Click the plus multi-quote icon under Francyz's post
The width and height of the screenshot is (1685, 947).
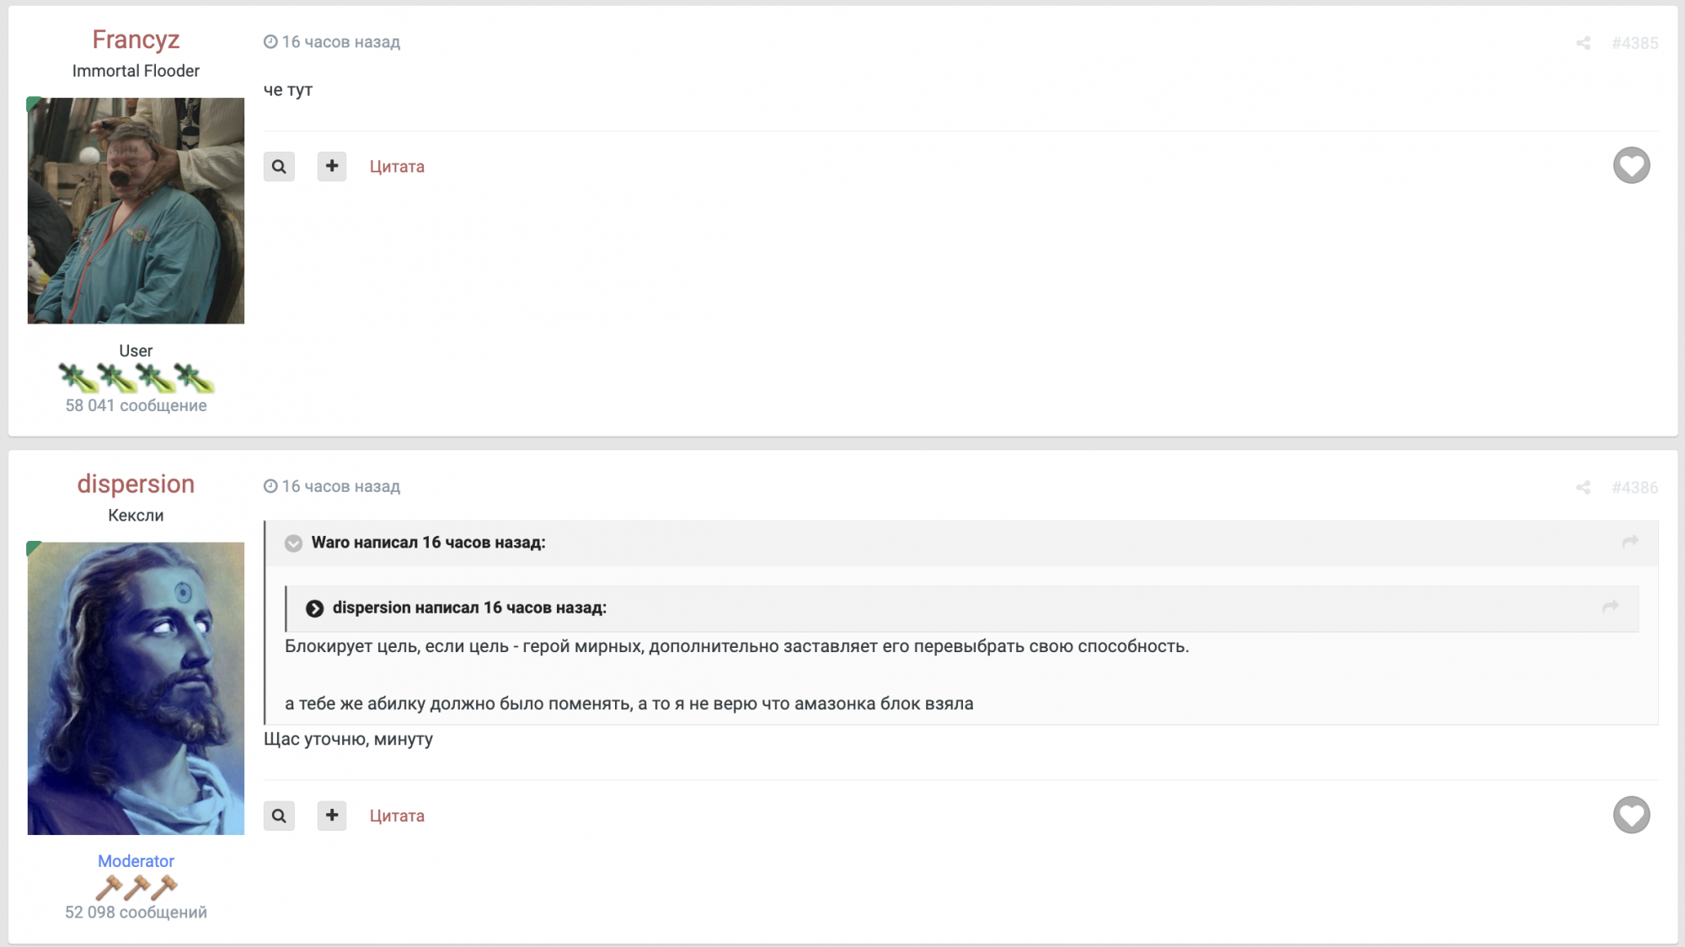332,167
